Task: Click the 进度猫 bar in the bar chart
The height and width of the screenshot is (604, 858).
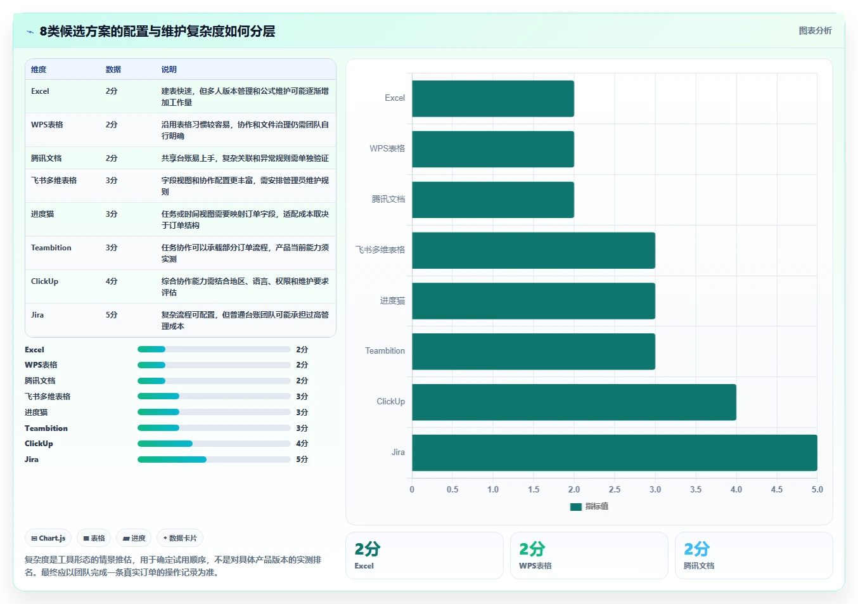Action: point(534,301)
